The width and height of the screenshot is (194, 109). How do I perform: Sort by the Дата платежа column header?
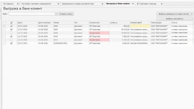45,23
